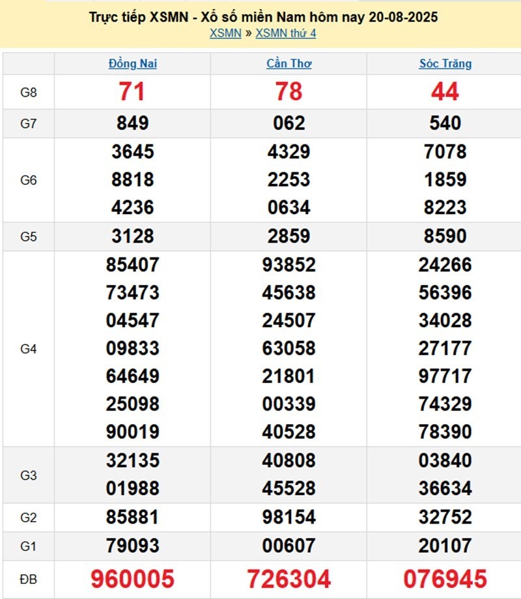Image resolution: width=521 pixels, height=599 pixels.
Task: Open the XSMN breadcrumb link
Action: click(x=225, y=33)
